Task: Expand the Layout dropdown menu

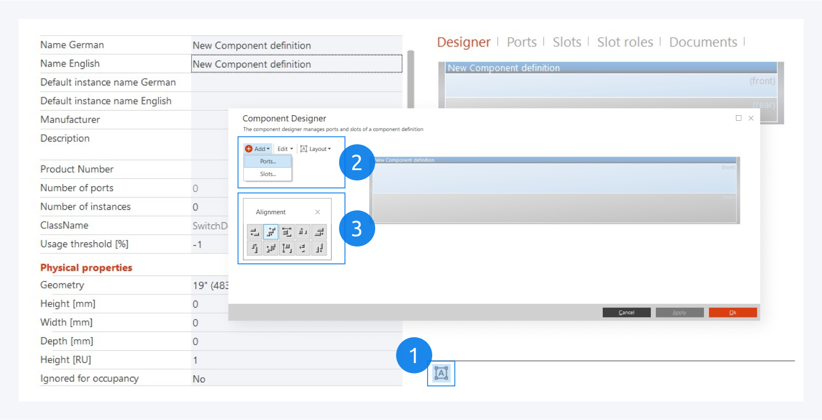Action: [316, 149]
